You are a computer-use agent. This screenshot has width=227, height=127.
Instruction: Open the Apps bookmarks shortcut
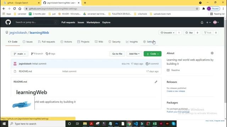coord(7,14)
